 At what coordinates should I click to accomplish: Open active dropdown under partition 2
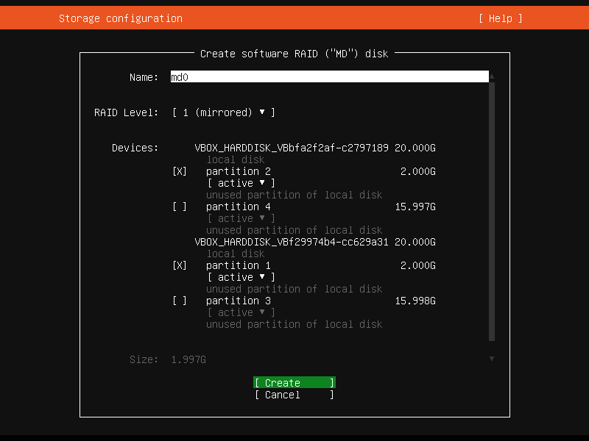tap(241, 183)
